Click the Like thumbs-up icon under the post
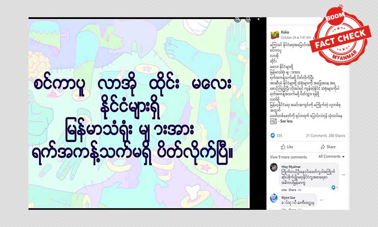Viewport: 378px width, 227px height. [x=283, y=147]
